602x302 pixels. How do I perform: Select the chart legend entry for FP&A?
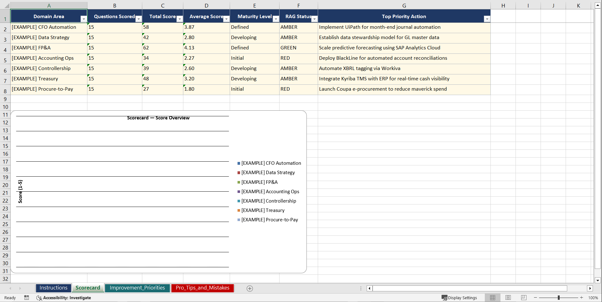point(259,182)
